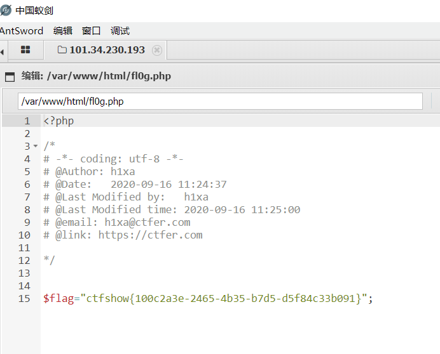
Task: Switch to the 101.34.230.193 tab
Action: point(106,50)
